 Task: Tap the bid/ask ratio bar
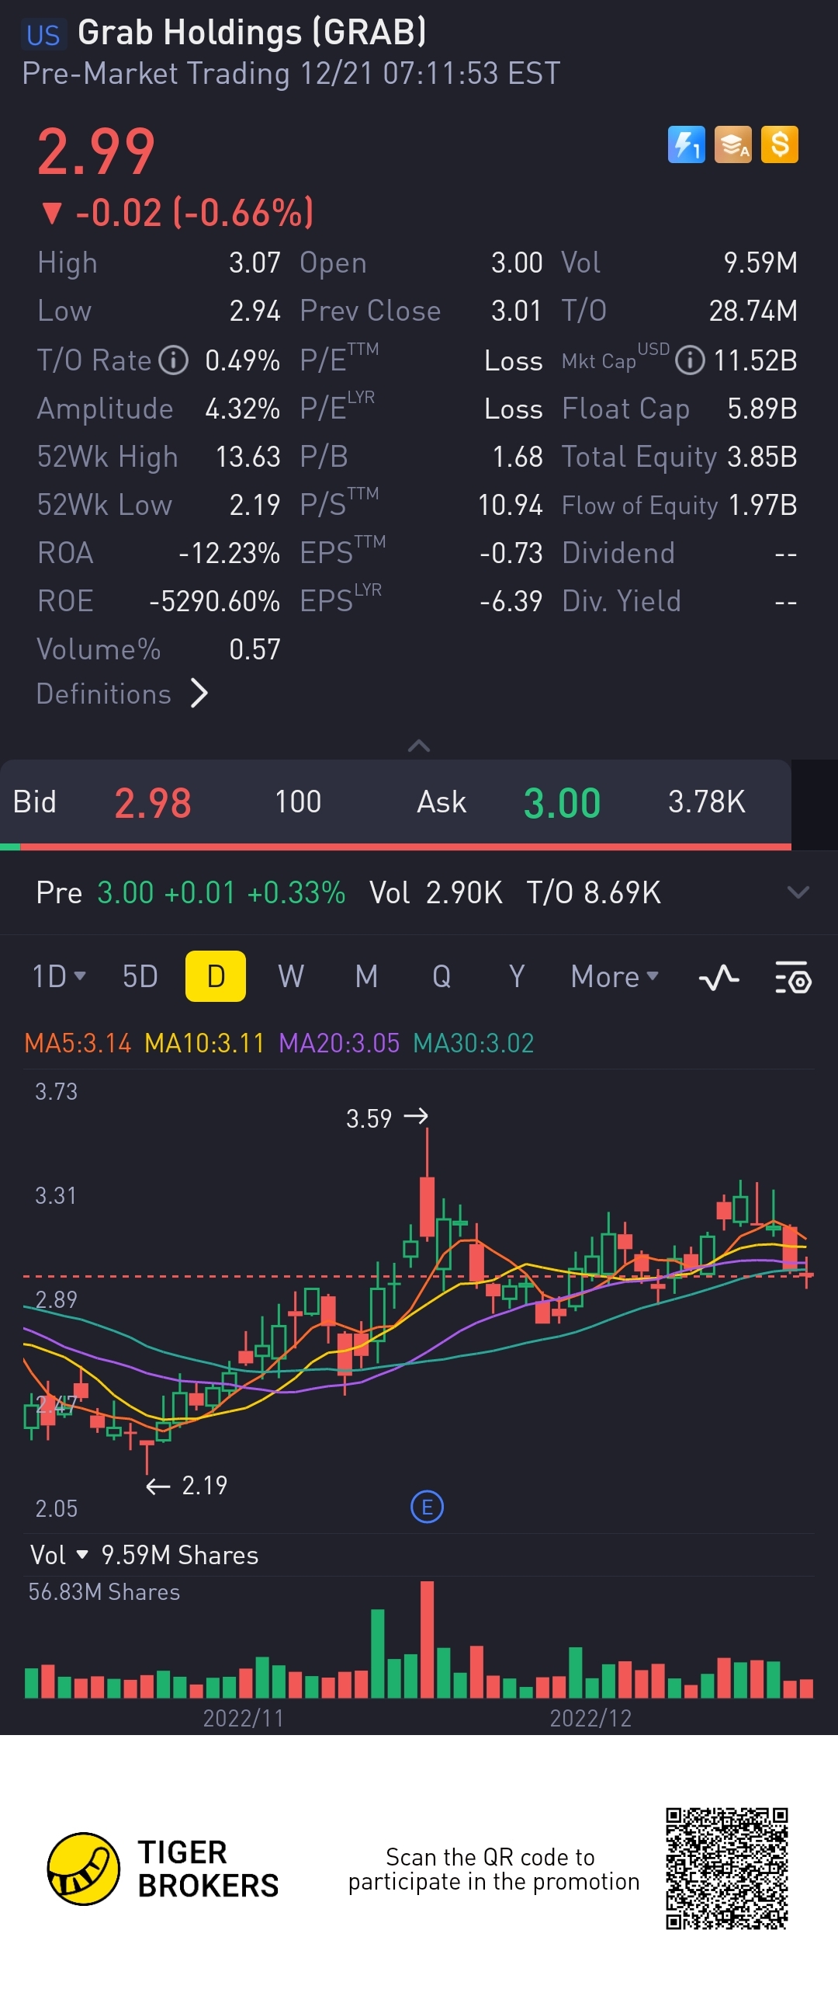pos(395,847)
